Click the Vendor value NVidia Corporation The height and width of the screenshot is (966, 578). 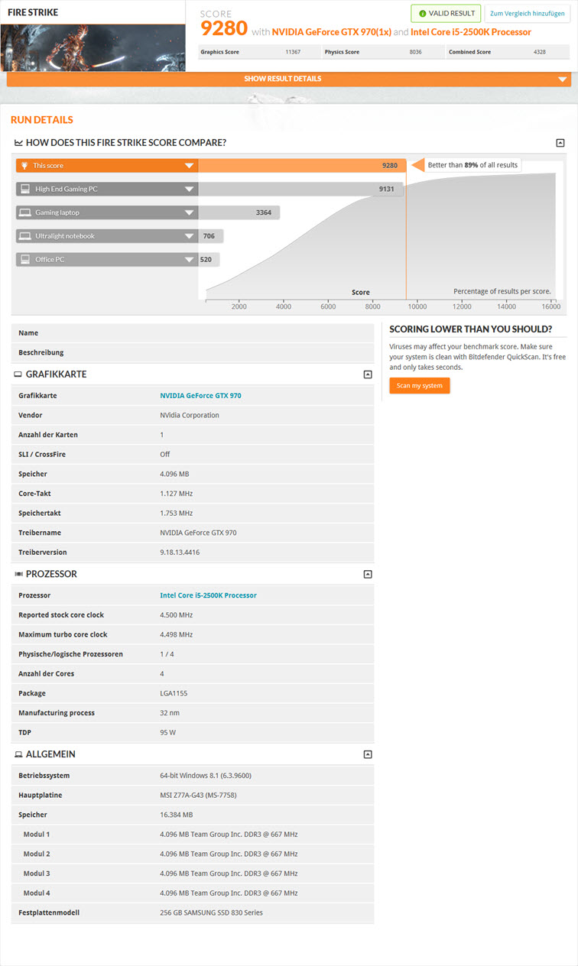point(190,416)
